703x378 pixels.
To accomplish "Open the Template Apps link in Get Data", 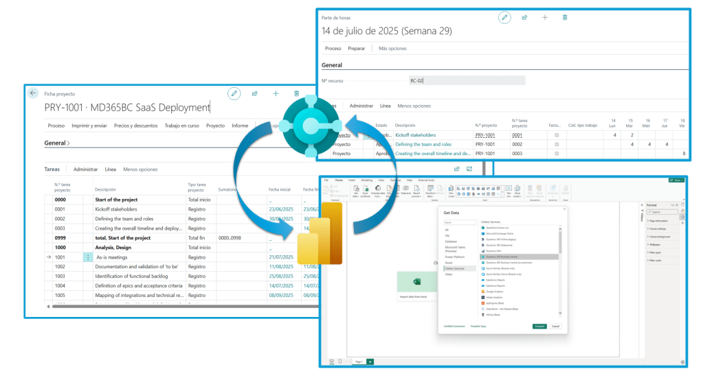I will coord(478,326).
